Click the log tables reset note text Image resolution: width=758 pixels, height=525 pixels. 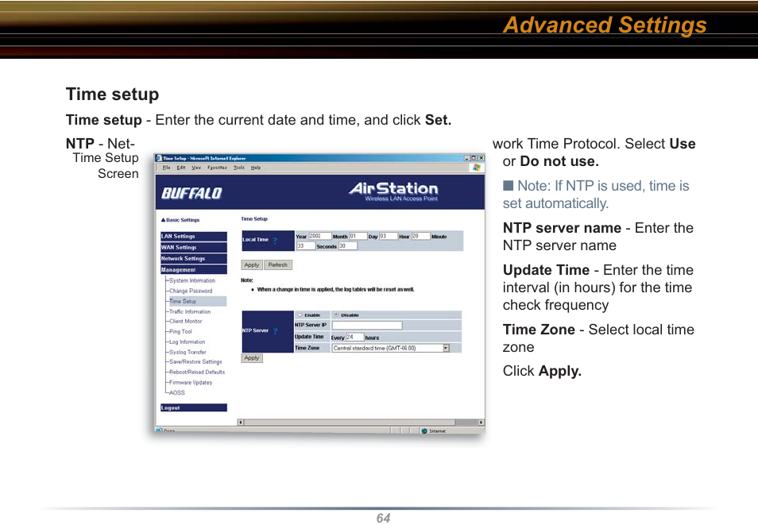tap(335, 290)
